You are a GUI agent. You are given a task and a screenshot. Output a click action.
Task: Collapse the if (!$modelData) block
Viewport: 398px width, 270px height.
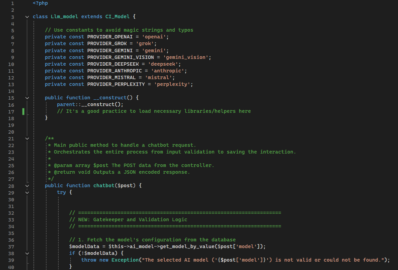click(x=27, y=253)
